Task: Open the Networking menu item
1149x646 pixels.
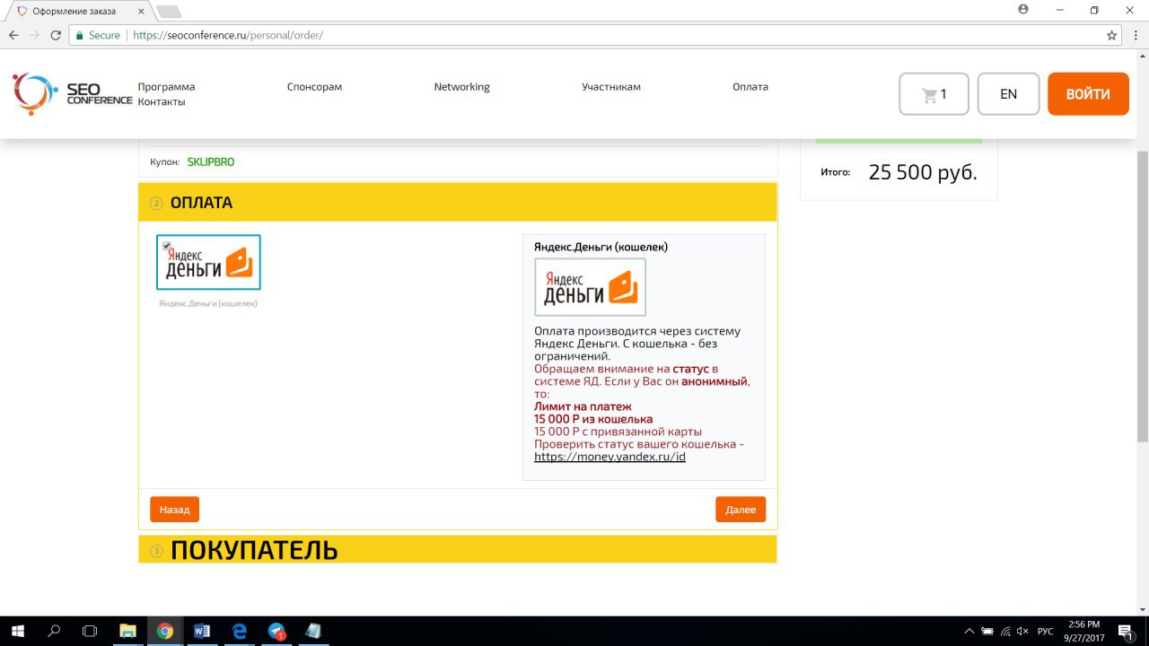Action: [461, 87]
